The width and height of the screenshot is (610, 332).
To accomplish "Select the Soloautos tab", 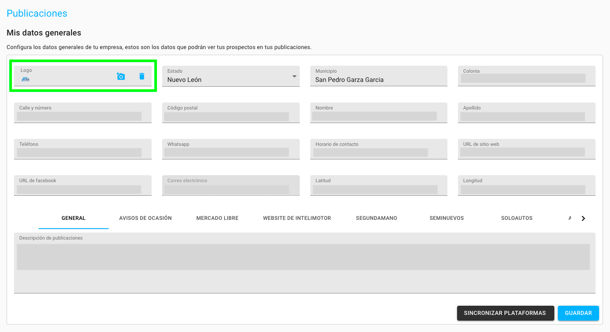I will coord(517,218).
